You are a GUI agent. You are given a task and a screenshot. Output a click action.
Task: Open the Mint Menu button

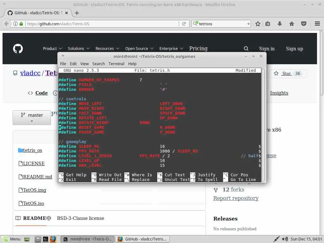pyautogui.click(x=12, y=239)
